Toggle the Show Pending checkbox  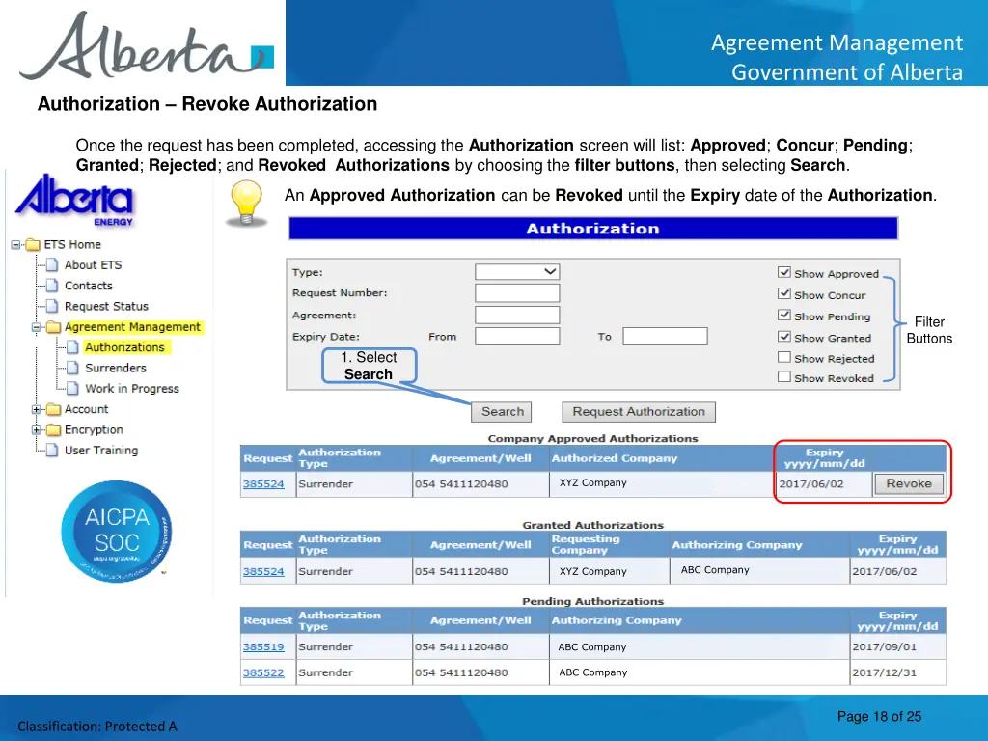coord(783,316)
